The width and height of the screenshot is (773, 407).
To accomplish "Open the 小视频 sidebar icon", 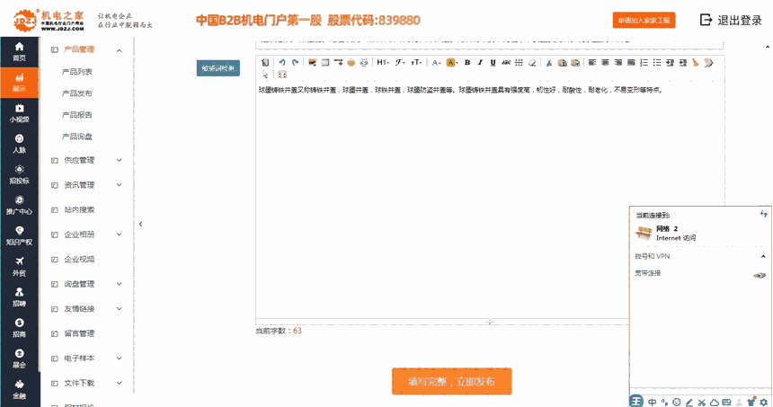I will [x=19, y=112].
